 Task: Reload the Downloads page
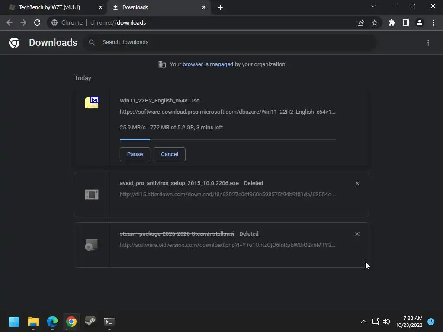pyautogui.click(x=37, y=22)
